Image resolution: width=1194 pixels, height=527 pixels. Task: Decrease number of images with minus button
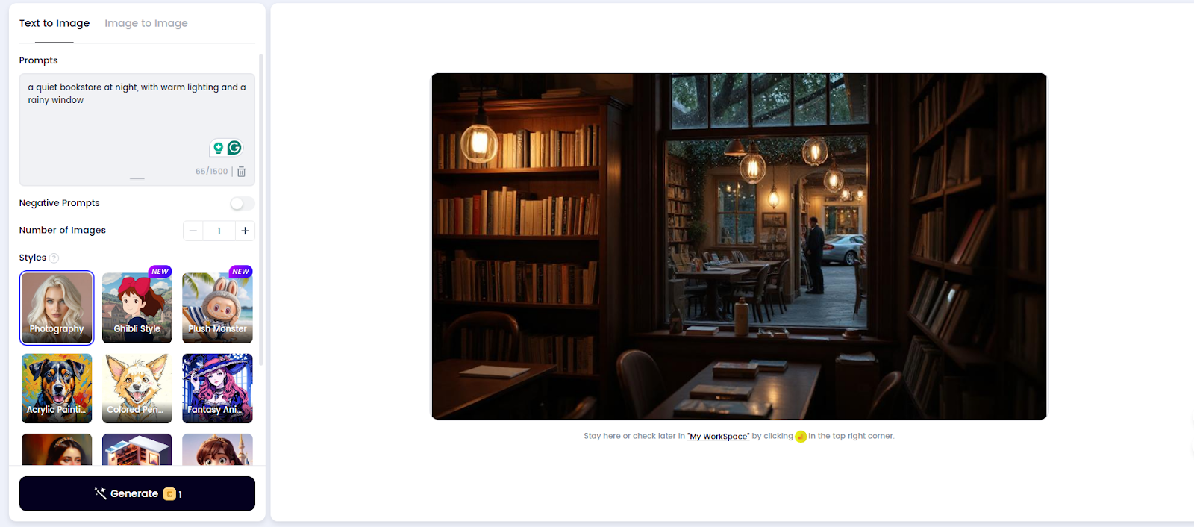click(x=193, y=231)
